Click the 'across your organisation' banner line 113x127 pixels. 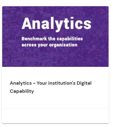(49, 45)
